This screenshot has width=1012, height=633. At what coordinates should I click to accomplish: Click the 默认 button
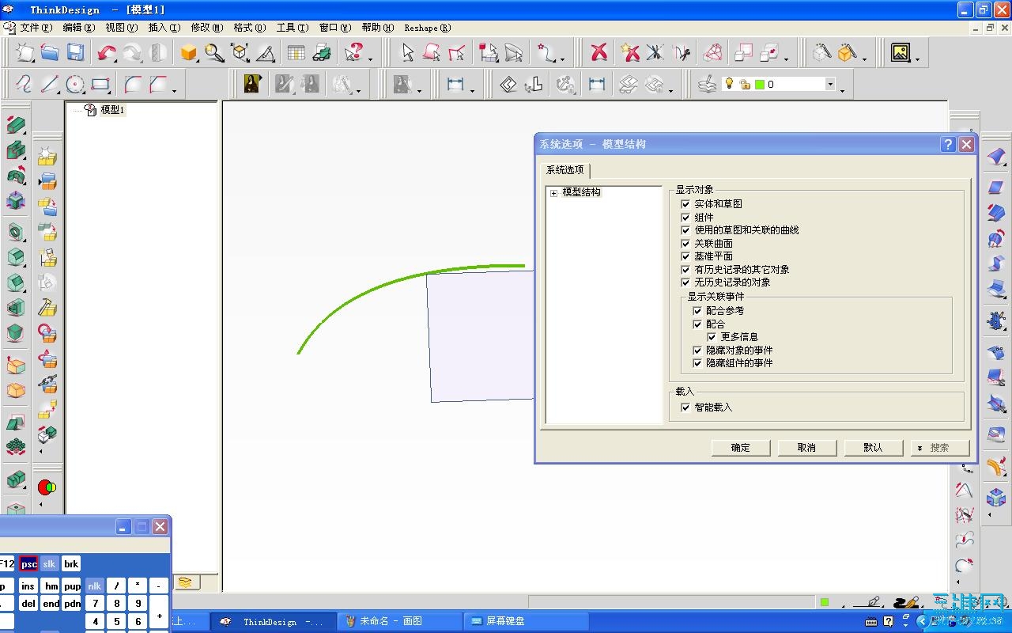(x=873, y=448)
